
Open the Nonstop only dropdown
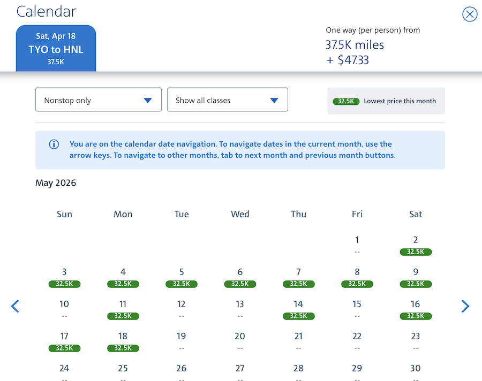[99, 100]
